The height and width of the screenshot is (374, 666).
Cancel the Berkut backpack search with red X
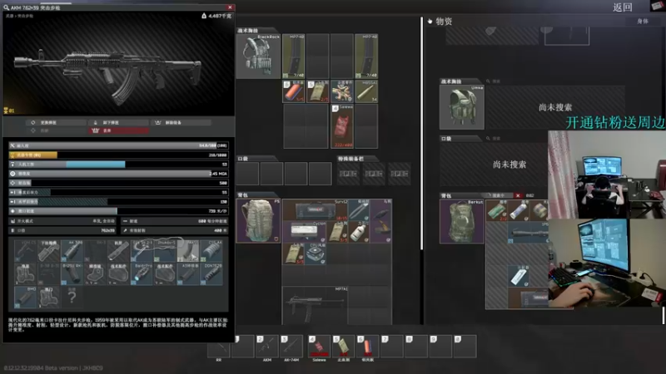[x=518, y=195]
